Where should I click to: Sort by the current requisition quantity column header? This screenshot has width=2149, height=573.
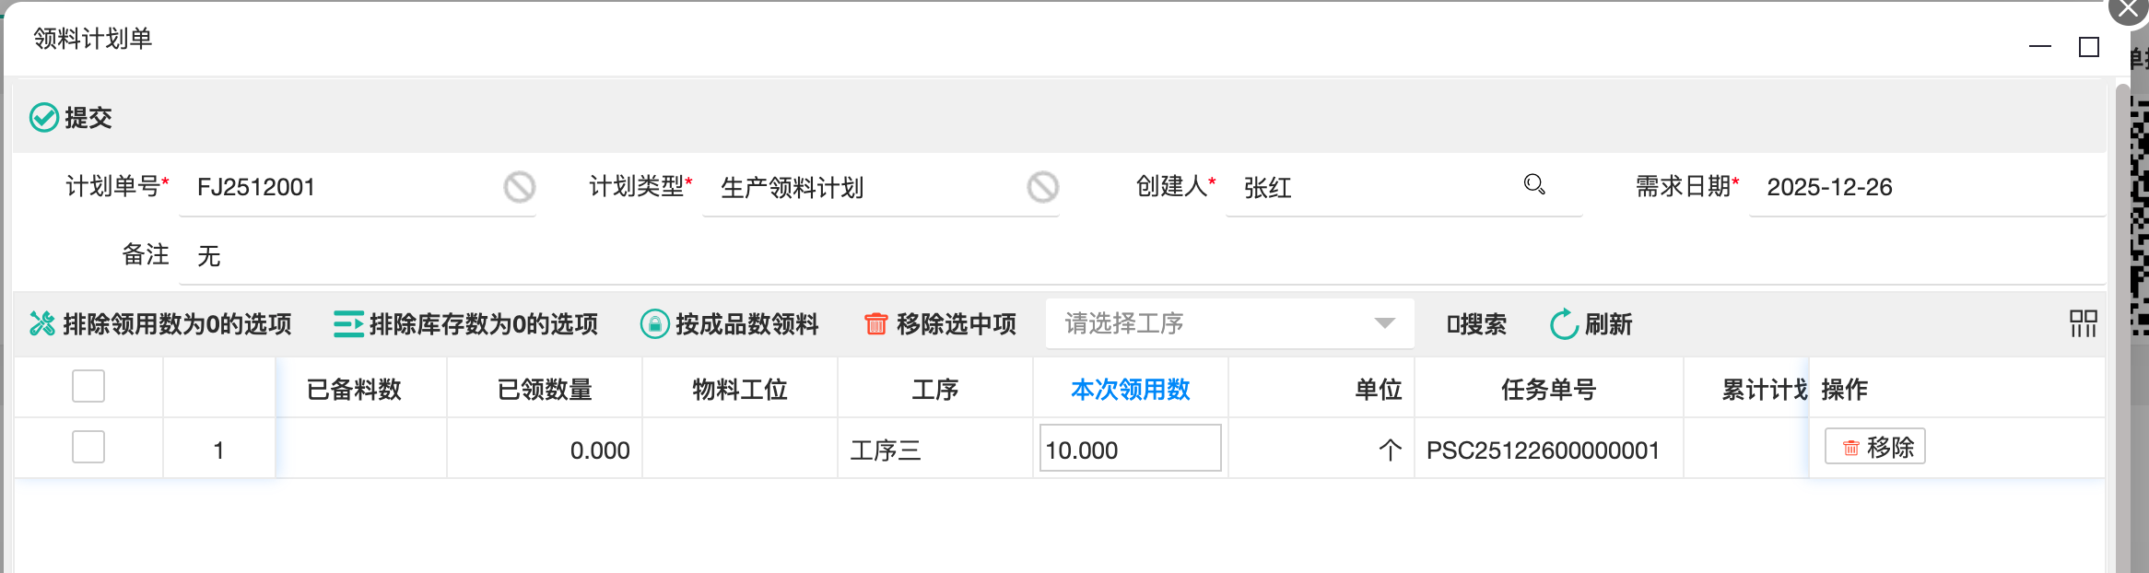1130,390
